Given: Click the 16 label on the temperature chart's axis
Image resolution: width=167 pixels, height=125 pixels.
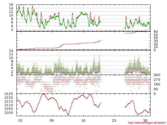Looking at the screenshot, I should 11,5.
